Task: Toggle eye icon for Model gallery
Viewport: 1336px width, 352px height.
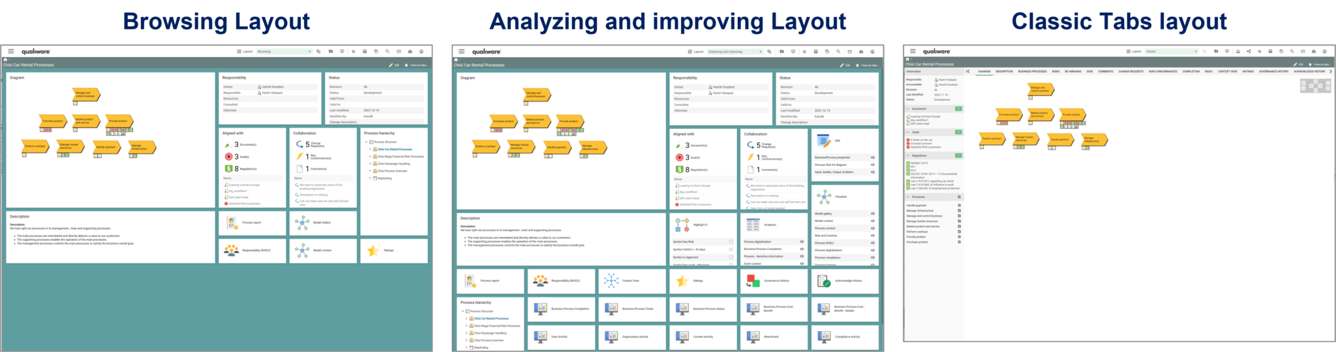Action: tap(873, 213)
